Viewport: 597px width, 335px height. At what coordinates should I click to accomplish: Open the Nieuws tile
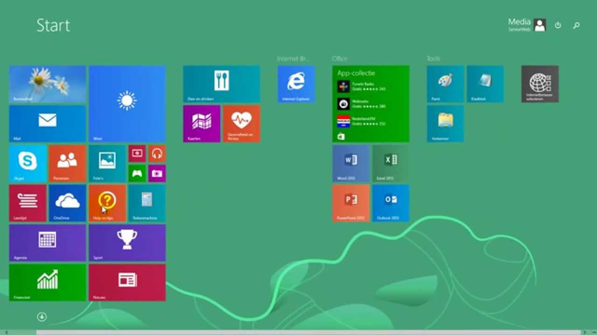point(127,282)
